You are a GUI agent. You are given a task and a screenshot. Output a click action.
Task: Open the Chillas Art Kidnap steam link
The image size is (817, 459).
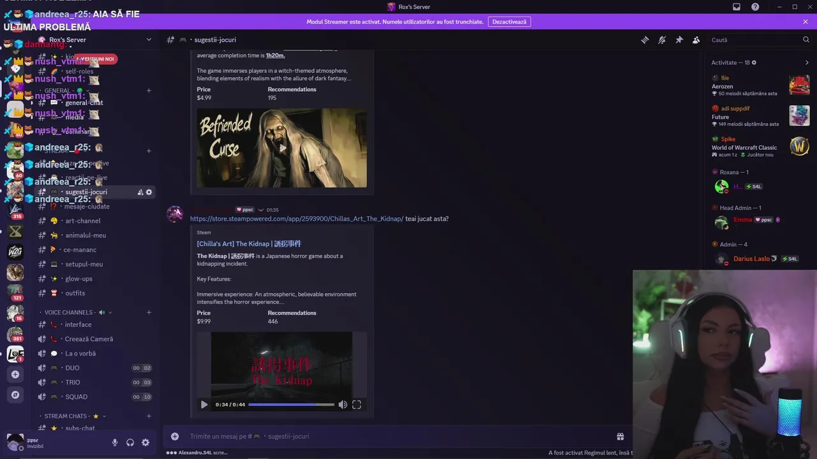click(296, 219)
